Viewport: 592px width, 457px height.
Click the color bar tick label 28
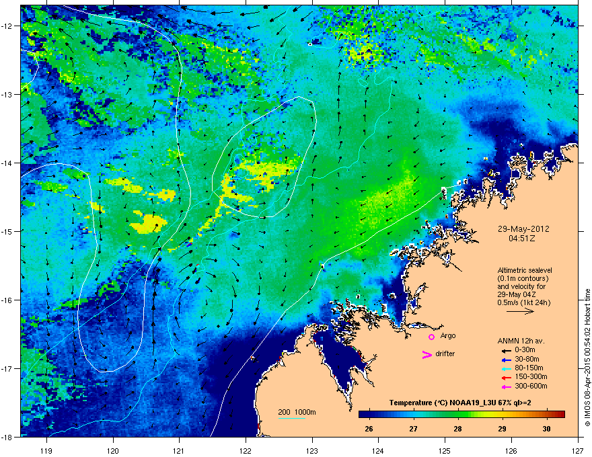(x=457, y=429)
